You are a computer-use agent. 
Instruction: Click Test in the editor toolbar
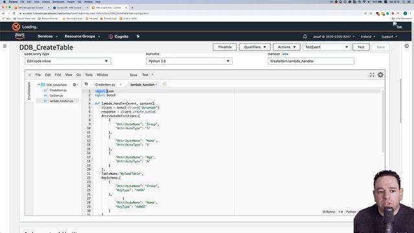click(145, 75)
